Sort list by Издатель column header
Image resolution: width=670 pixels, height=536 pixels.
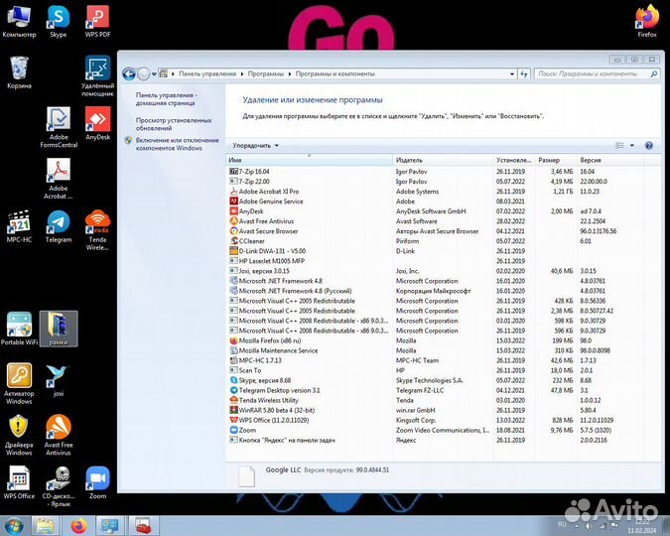[x=443, y=160]
